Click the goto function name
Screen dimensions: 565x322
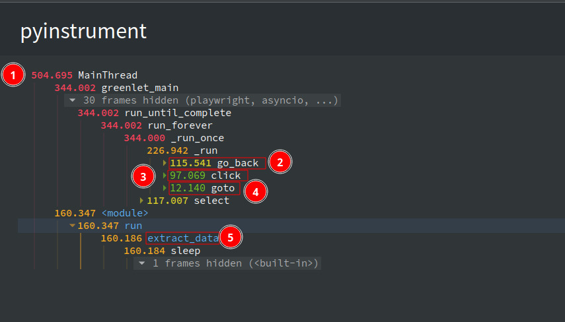pyautogui.click(x=223, y=188)
